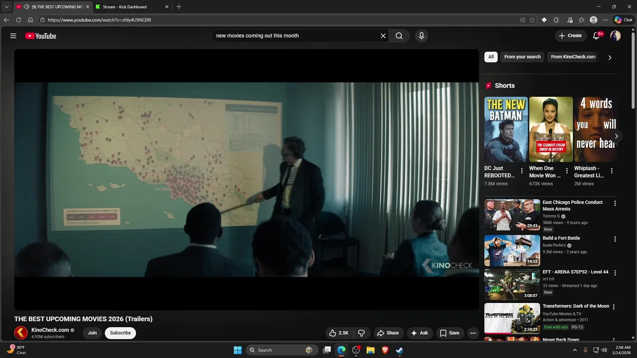Screen dimensions: 637x358
Task: Open the browser home page icon
Action: pos(30,20)
